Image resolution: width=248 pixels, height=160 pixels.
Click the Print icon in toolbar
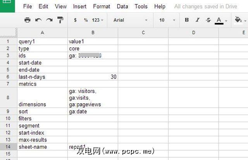pos(27,20)
